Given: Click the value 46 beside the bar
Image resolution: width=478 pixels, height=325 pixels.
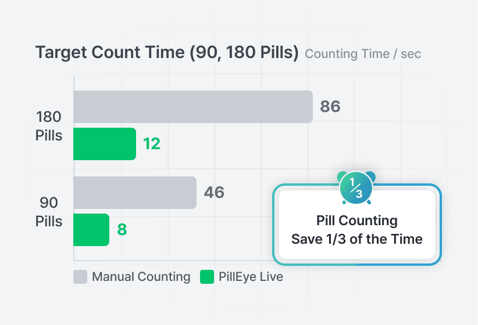Looking at the screenshot, I should (x=214, y=193).
